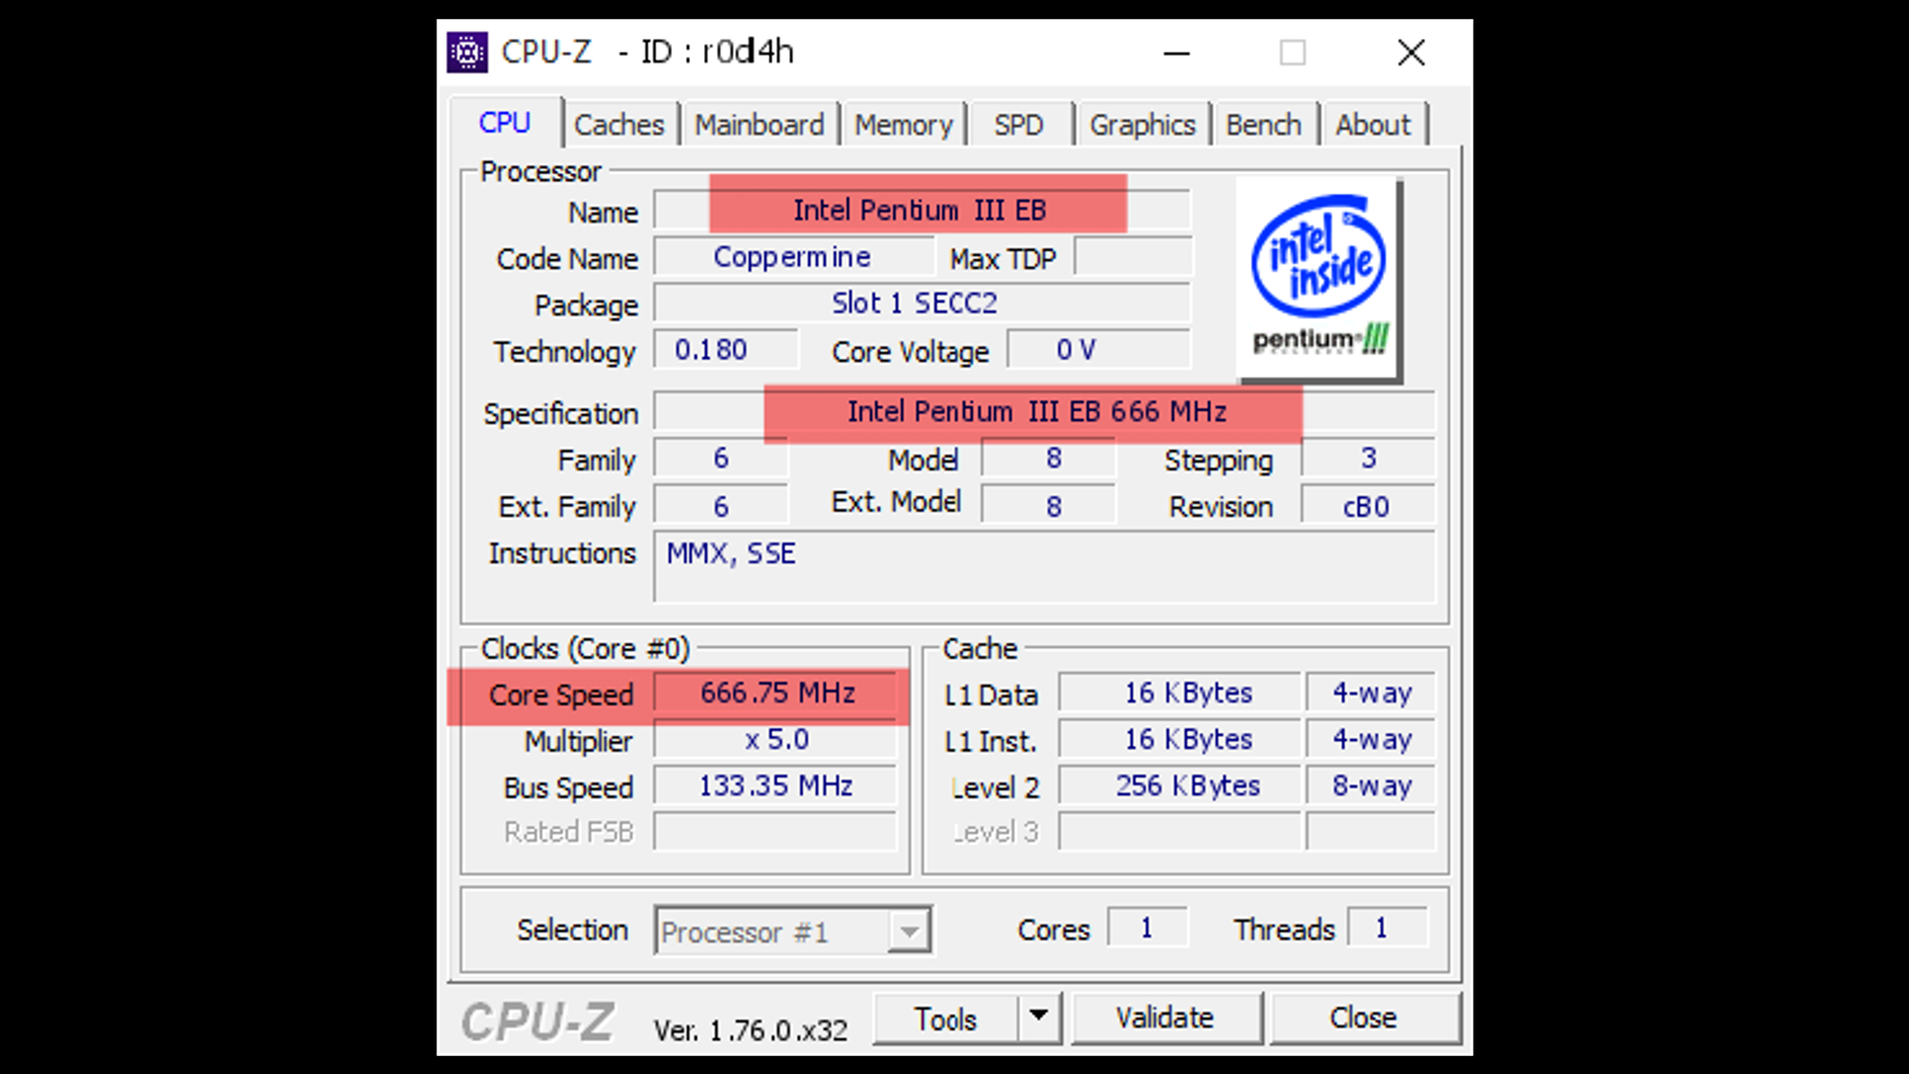Click the Ext. Model value 8
1909x1074 pixels.
point(1049,506)
